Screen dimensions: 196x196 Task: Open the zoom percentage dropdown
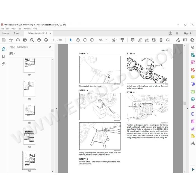[106, 40]
